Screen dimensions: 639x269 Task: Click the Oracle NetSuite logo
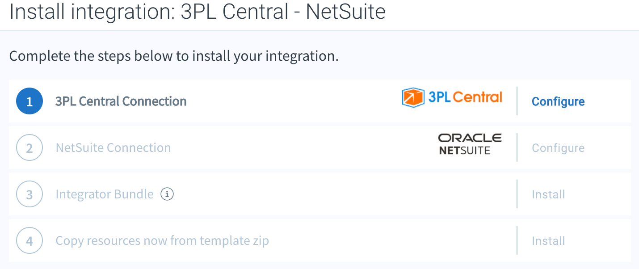[470, 144]
